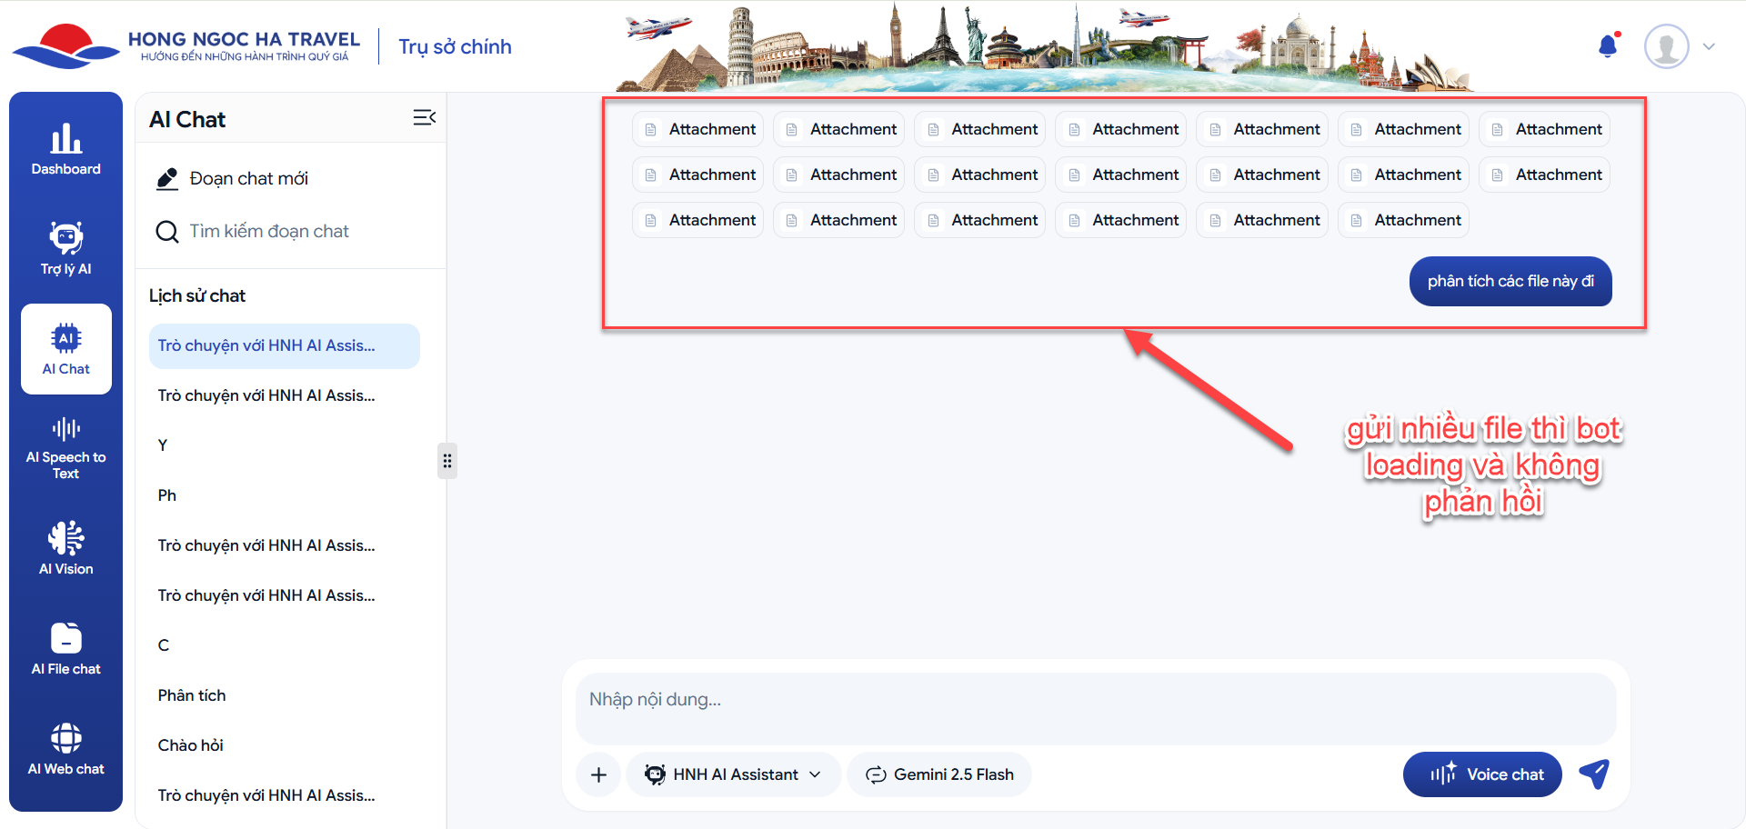Click the panel resize drag handle
Viewport: 1746px width, 829px height.
click(447, 461)
